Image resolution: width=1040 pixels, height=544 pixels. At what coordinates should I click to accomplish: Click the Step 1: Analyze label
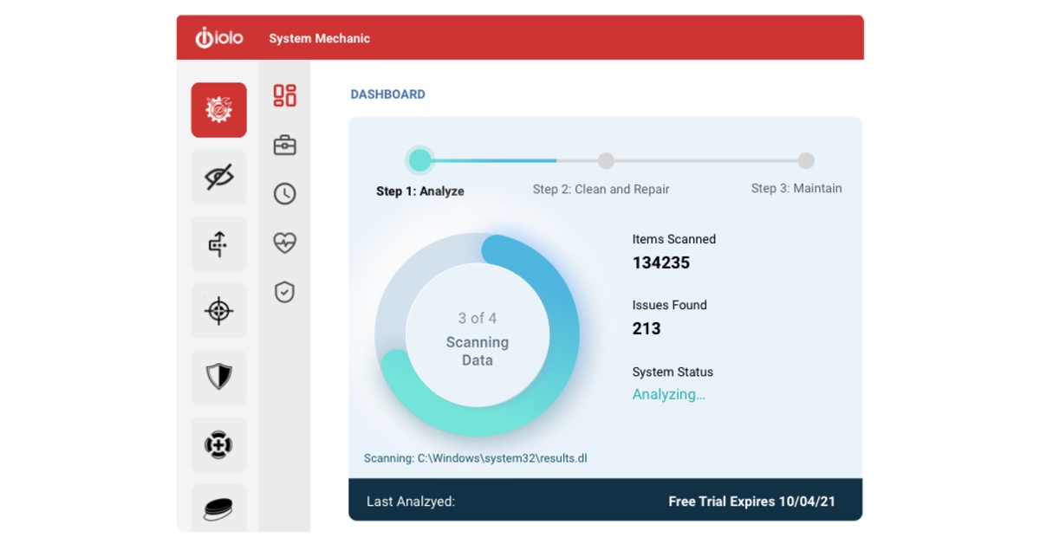coord(420,191)
